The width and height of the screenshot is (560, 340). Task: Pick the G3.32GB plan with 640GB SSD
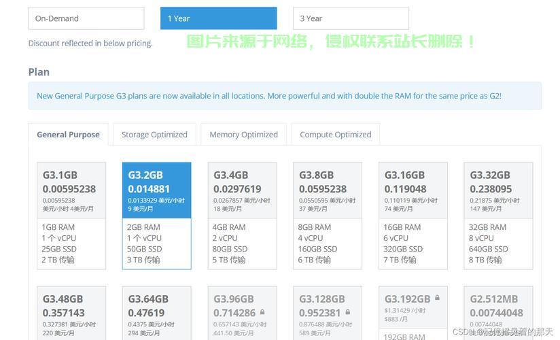pyautogui.click(x=498, y=215)
